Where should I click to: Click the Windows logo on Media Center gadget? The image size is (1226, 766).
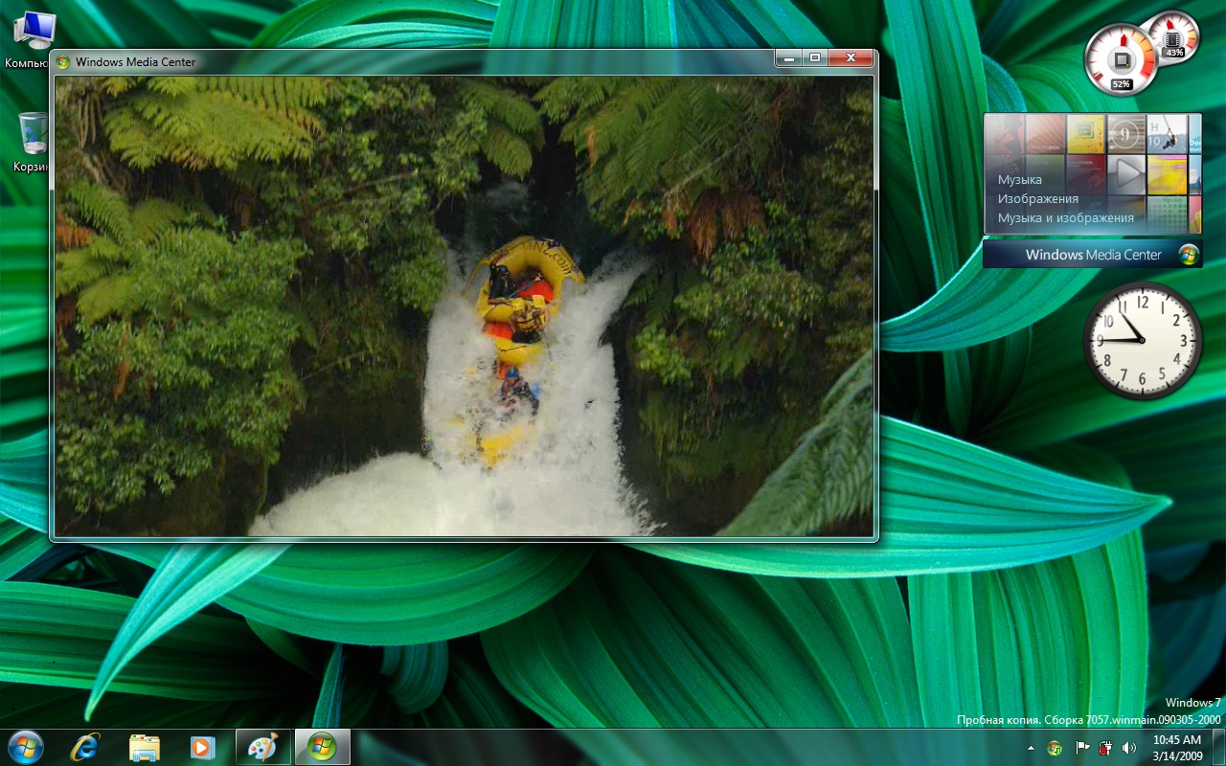click(1189, 255)
